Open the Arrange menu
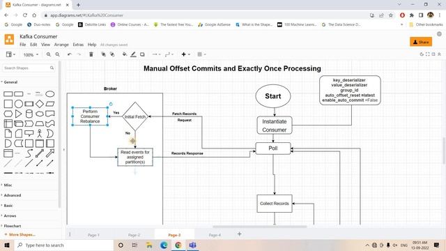Image resolution: width=446 pixels, height=251 pixels. [61, 45]
